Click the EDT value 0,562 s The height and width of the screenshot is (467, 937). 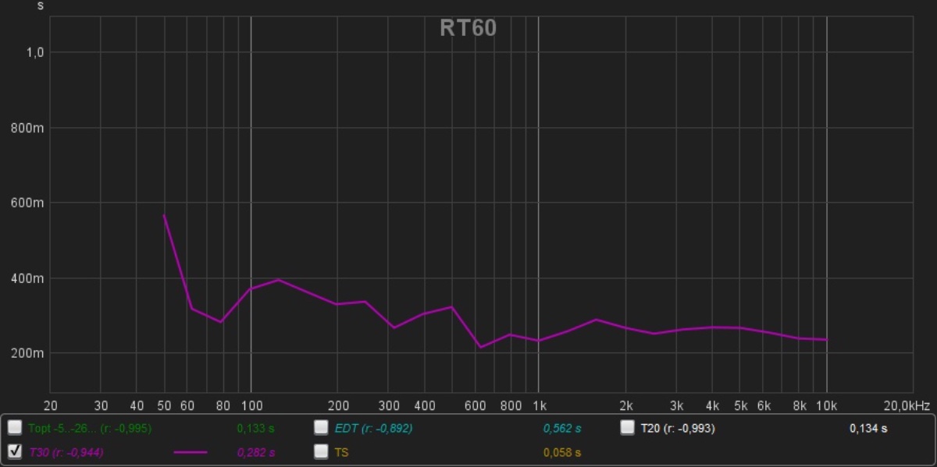click(x=562, y=428)
